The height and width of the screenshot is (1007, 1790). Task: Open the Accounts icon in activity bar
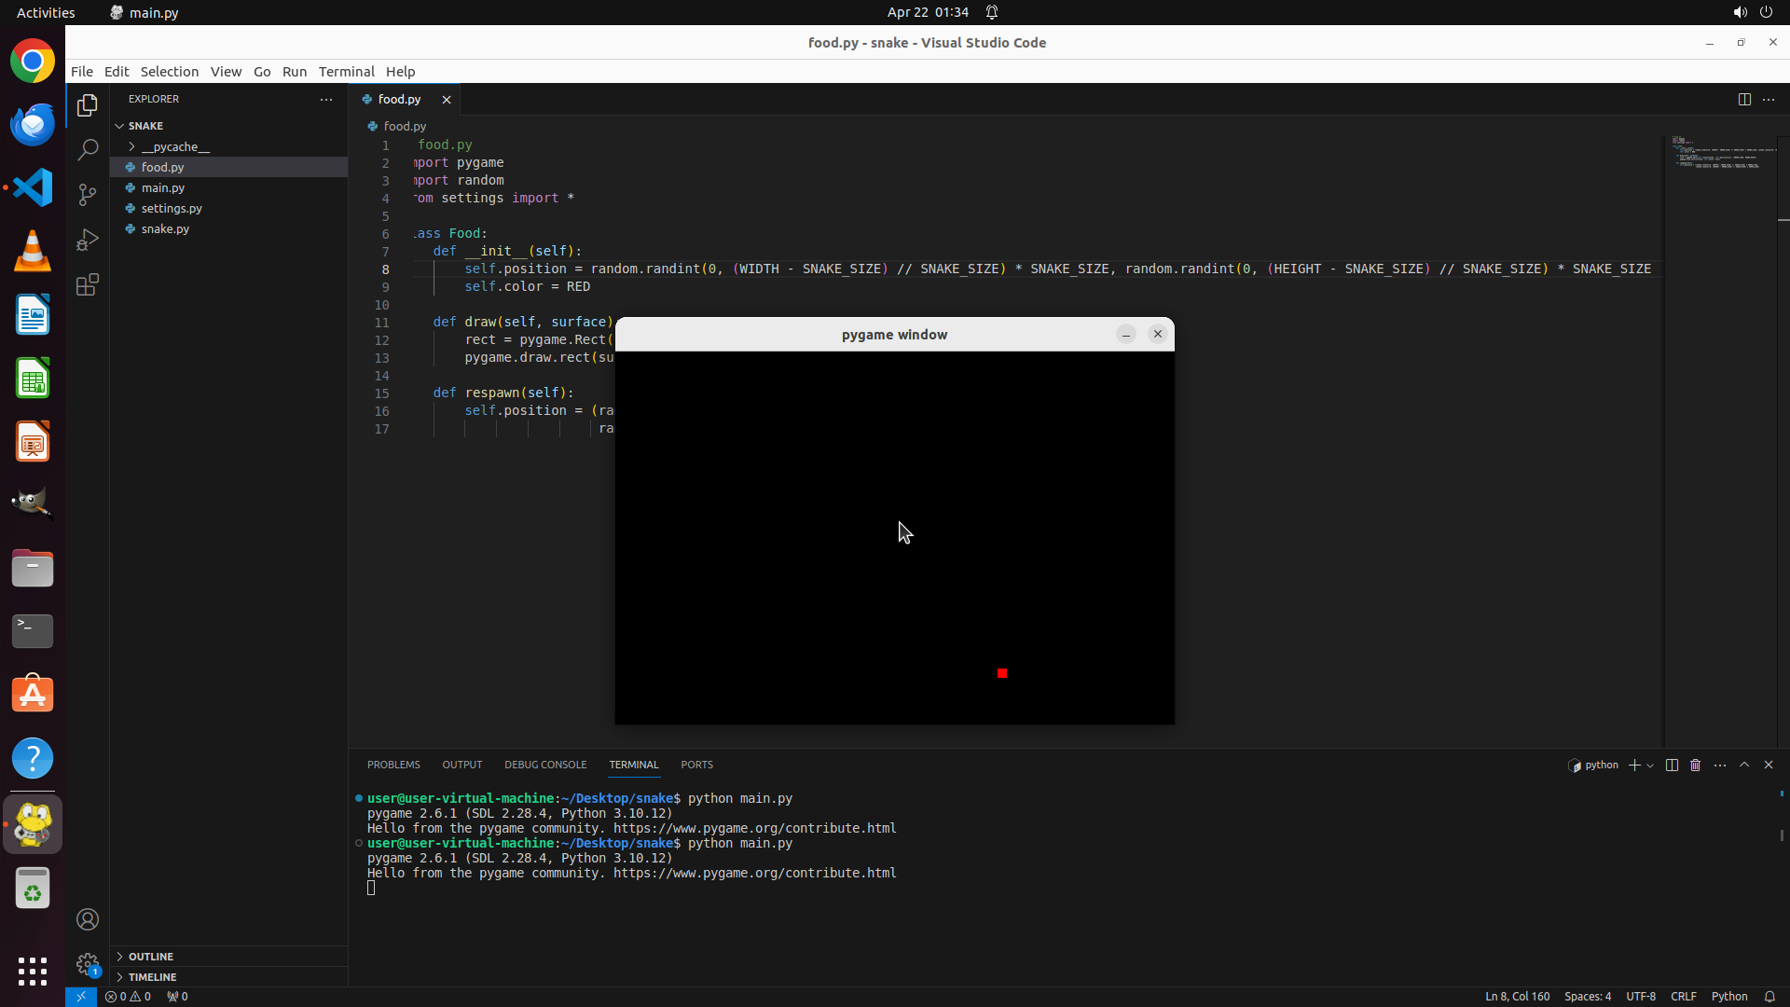[x=88, y=919]
